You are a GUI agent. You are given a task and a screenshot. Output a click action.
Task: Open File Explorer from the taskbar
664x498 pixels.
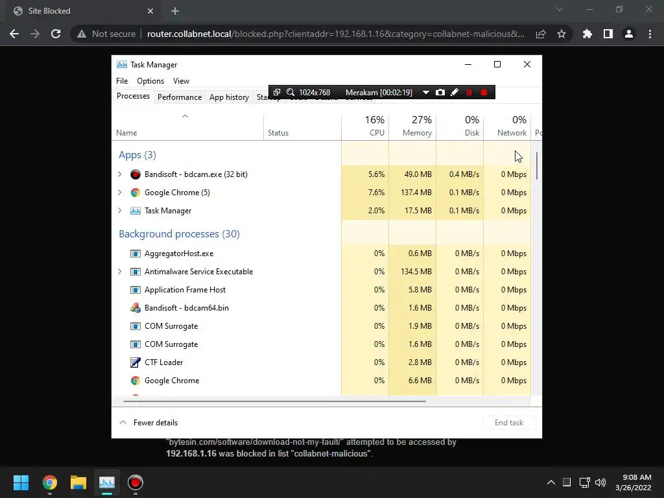78,482
